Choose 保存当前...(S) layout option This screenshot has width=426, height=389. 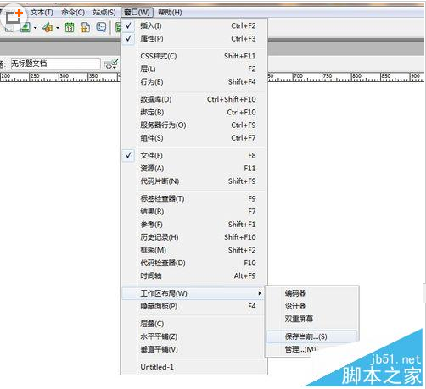(x=312, y=336)
